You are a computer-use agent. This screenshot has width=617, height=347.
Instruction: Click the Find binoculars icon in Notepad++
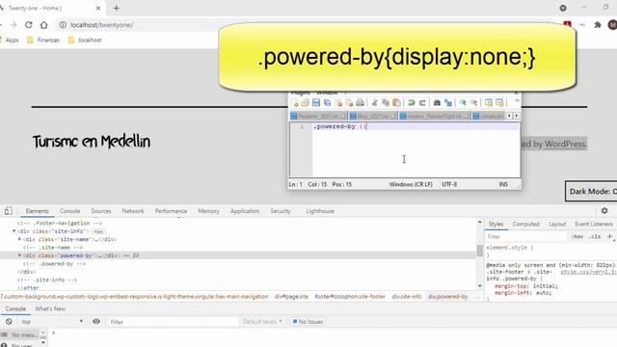click(437, 103)
